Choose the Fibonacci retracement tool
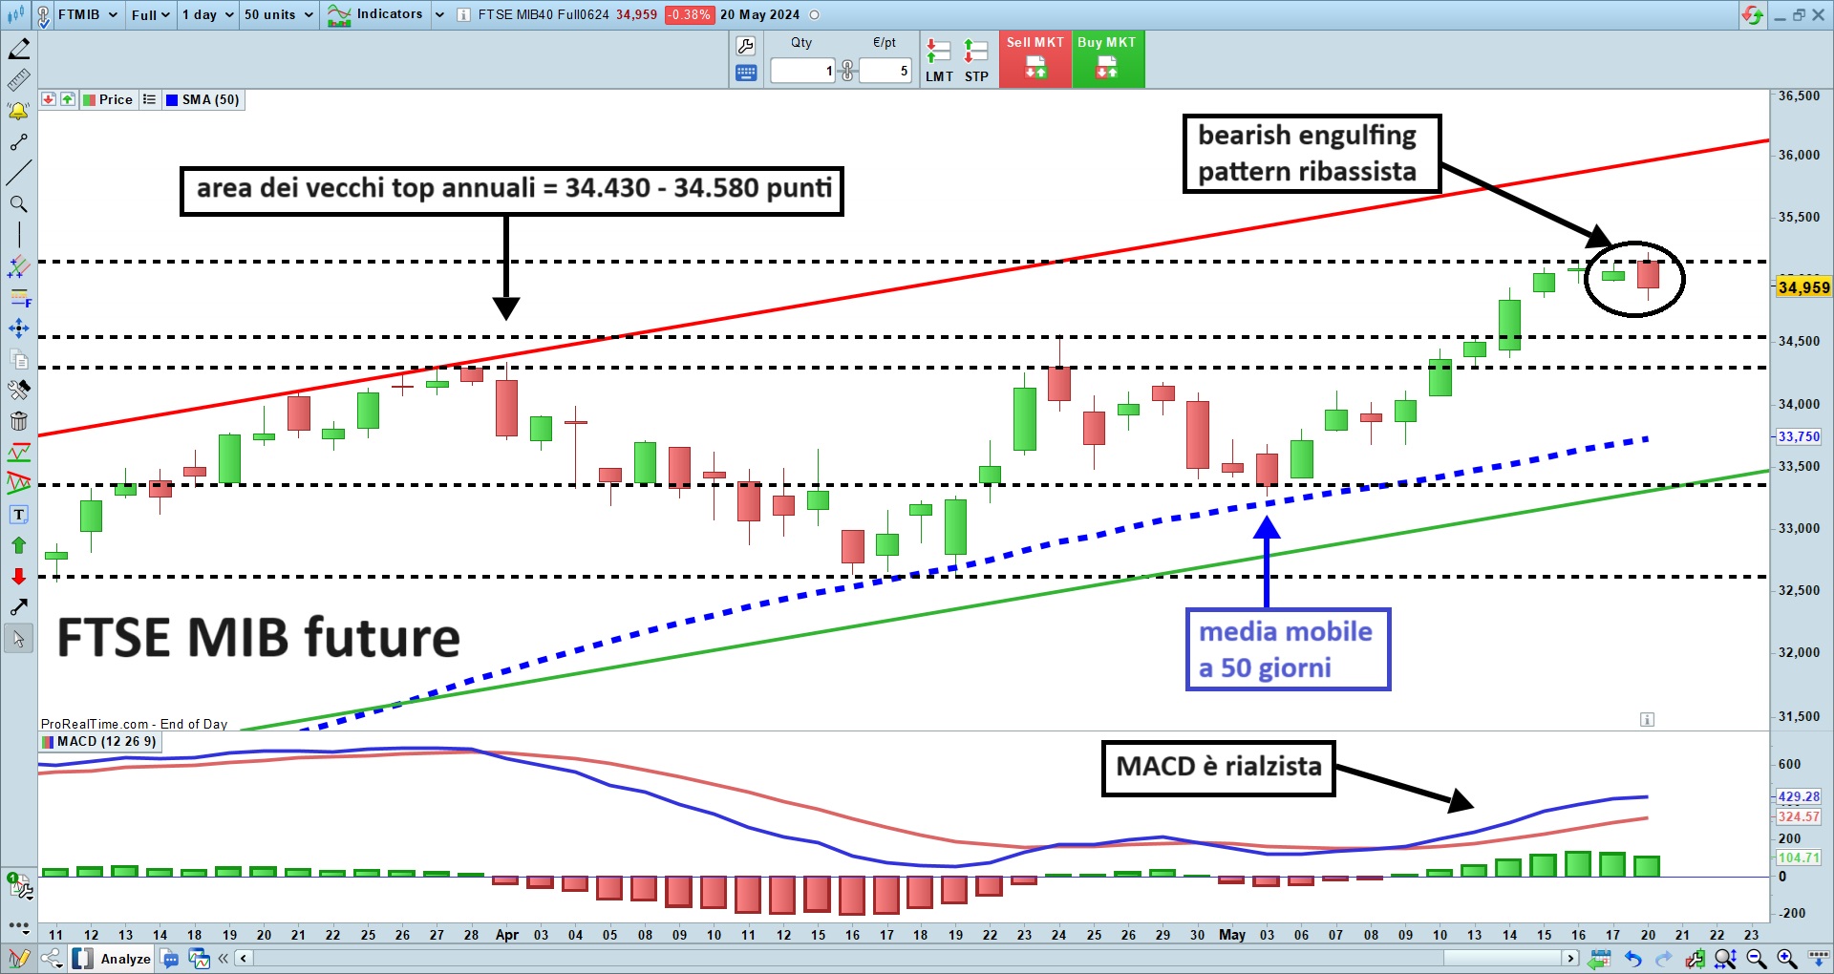Viewport: 1834px width, 974px height. (19, 297)
